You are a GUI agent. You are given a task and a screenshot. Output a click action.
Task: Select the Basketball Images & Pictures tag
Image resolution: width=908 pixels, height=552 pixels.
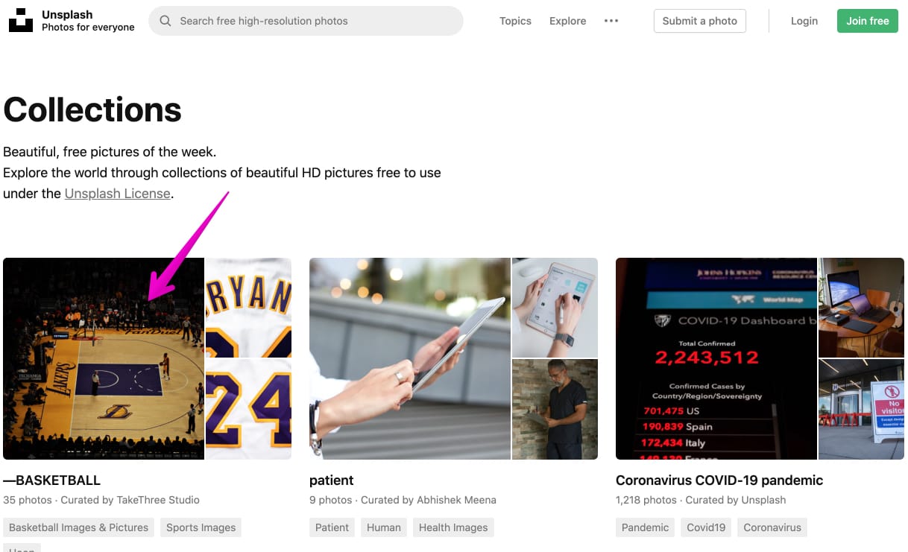(78, 527)
